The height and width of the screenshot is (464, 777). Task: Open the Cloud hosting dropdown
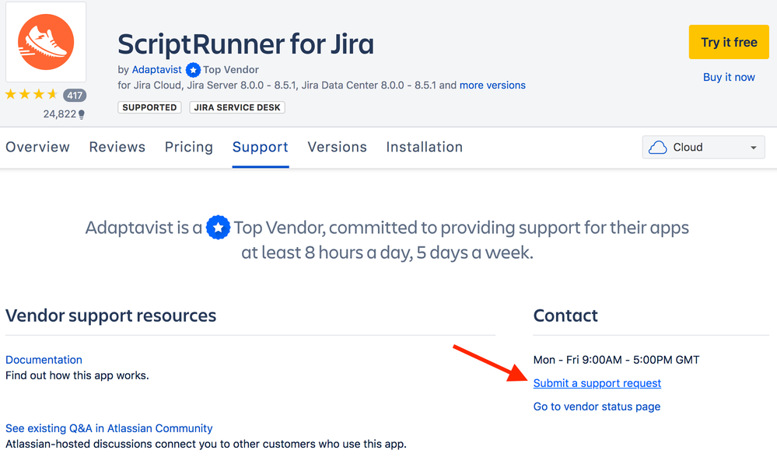pyautogui.click(x=702, y=147)
